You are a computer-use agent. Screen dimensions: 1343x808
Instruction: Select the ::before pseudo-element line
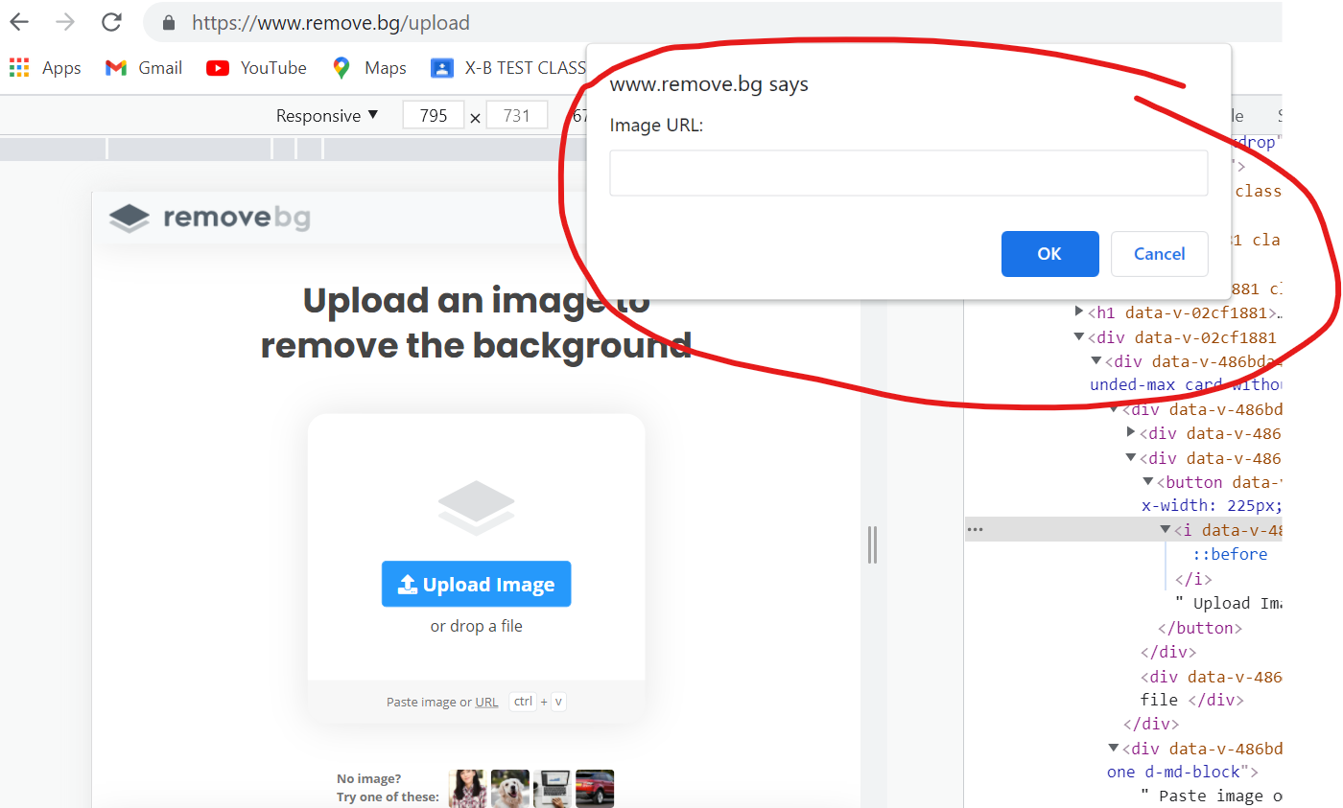1230,554
